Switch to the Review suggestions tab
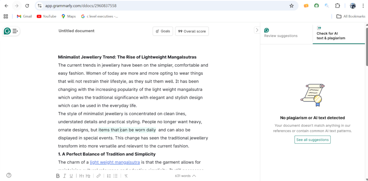 pos(281,33)
